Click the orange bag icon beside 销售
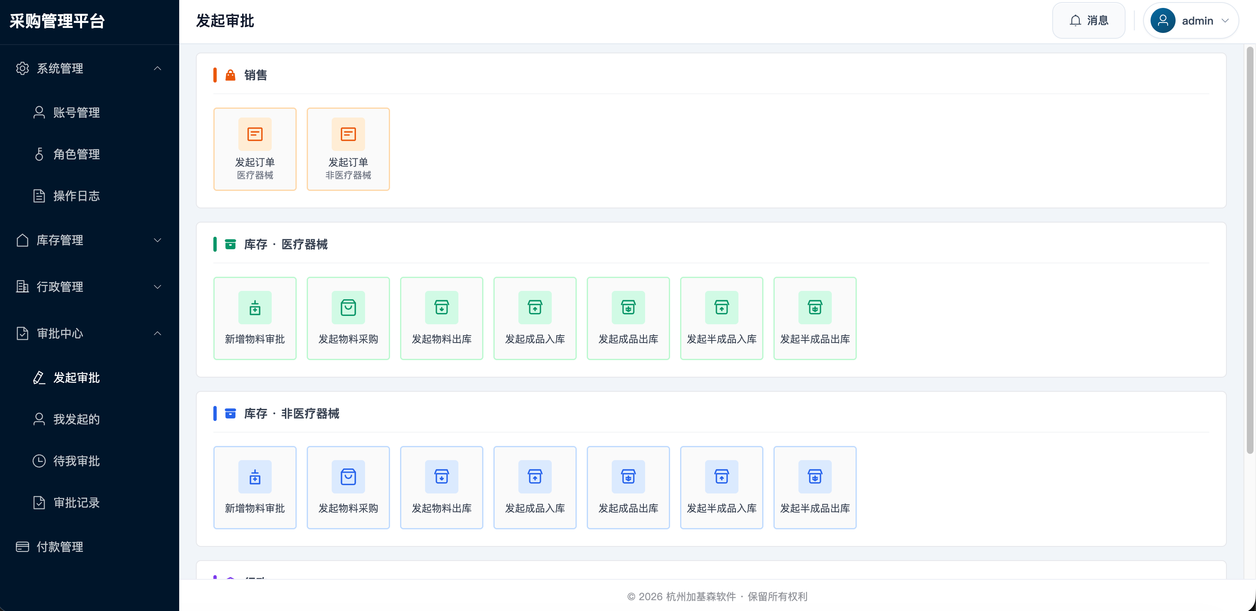Image resolution: width=1256 pixels, height=611 pixels. [x=230, y=75]
